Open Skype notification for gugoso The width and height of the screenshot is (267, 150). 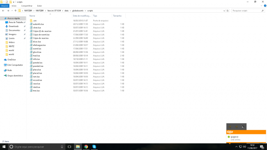pos(246,138)
